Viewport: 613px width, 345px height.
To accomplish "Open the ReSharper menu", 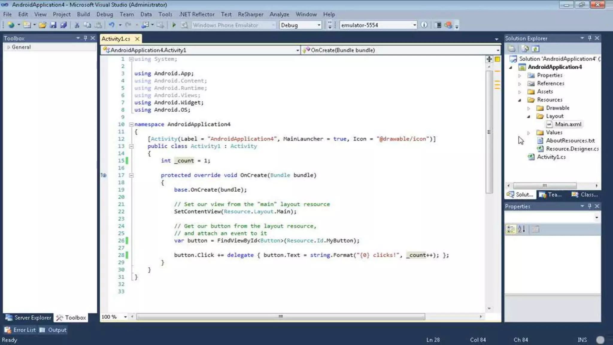I will pyautogui.click(x=250, y=14).
